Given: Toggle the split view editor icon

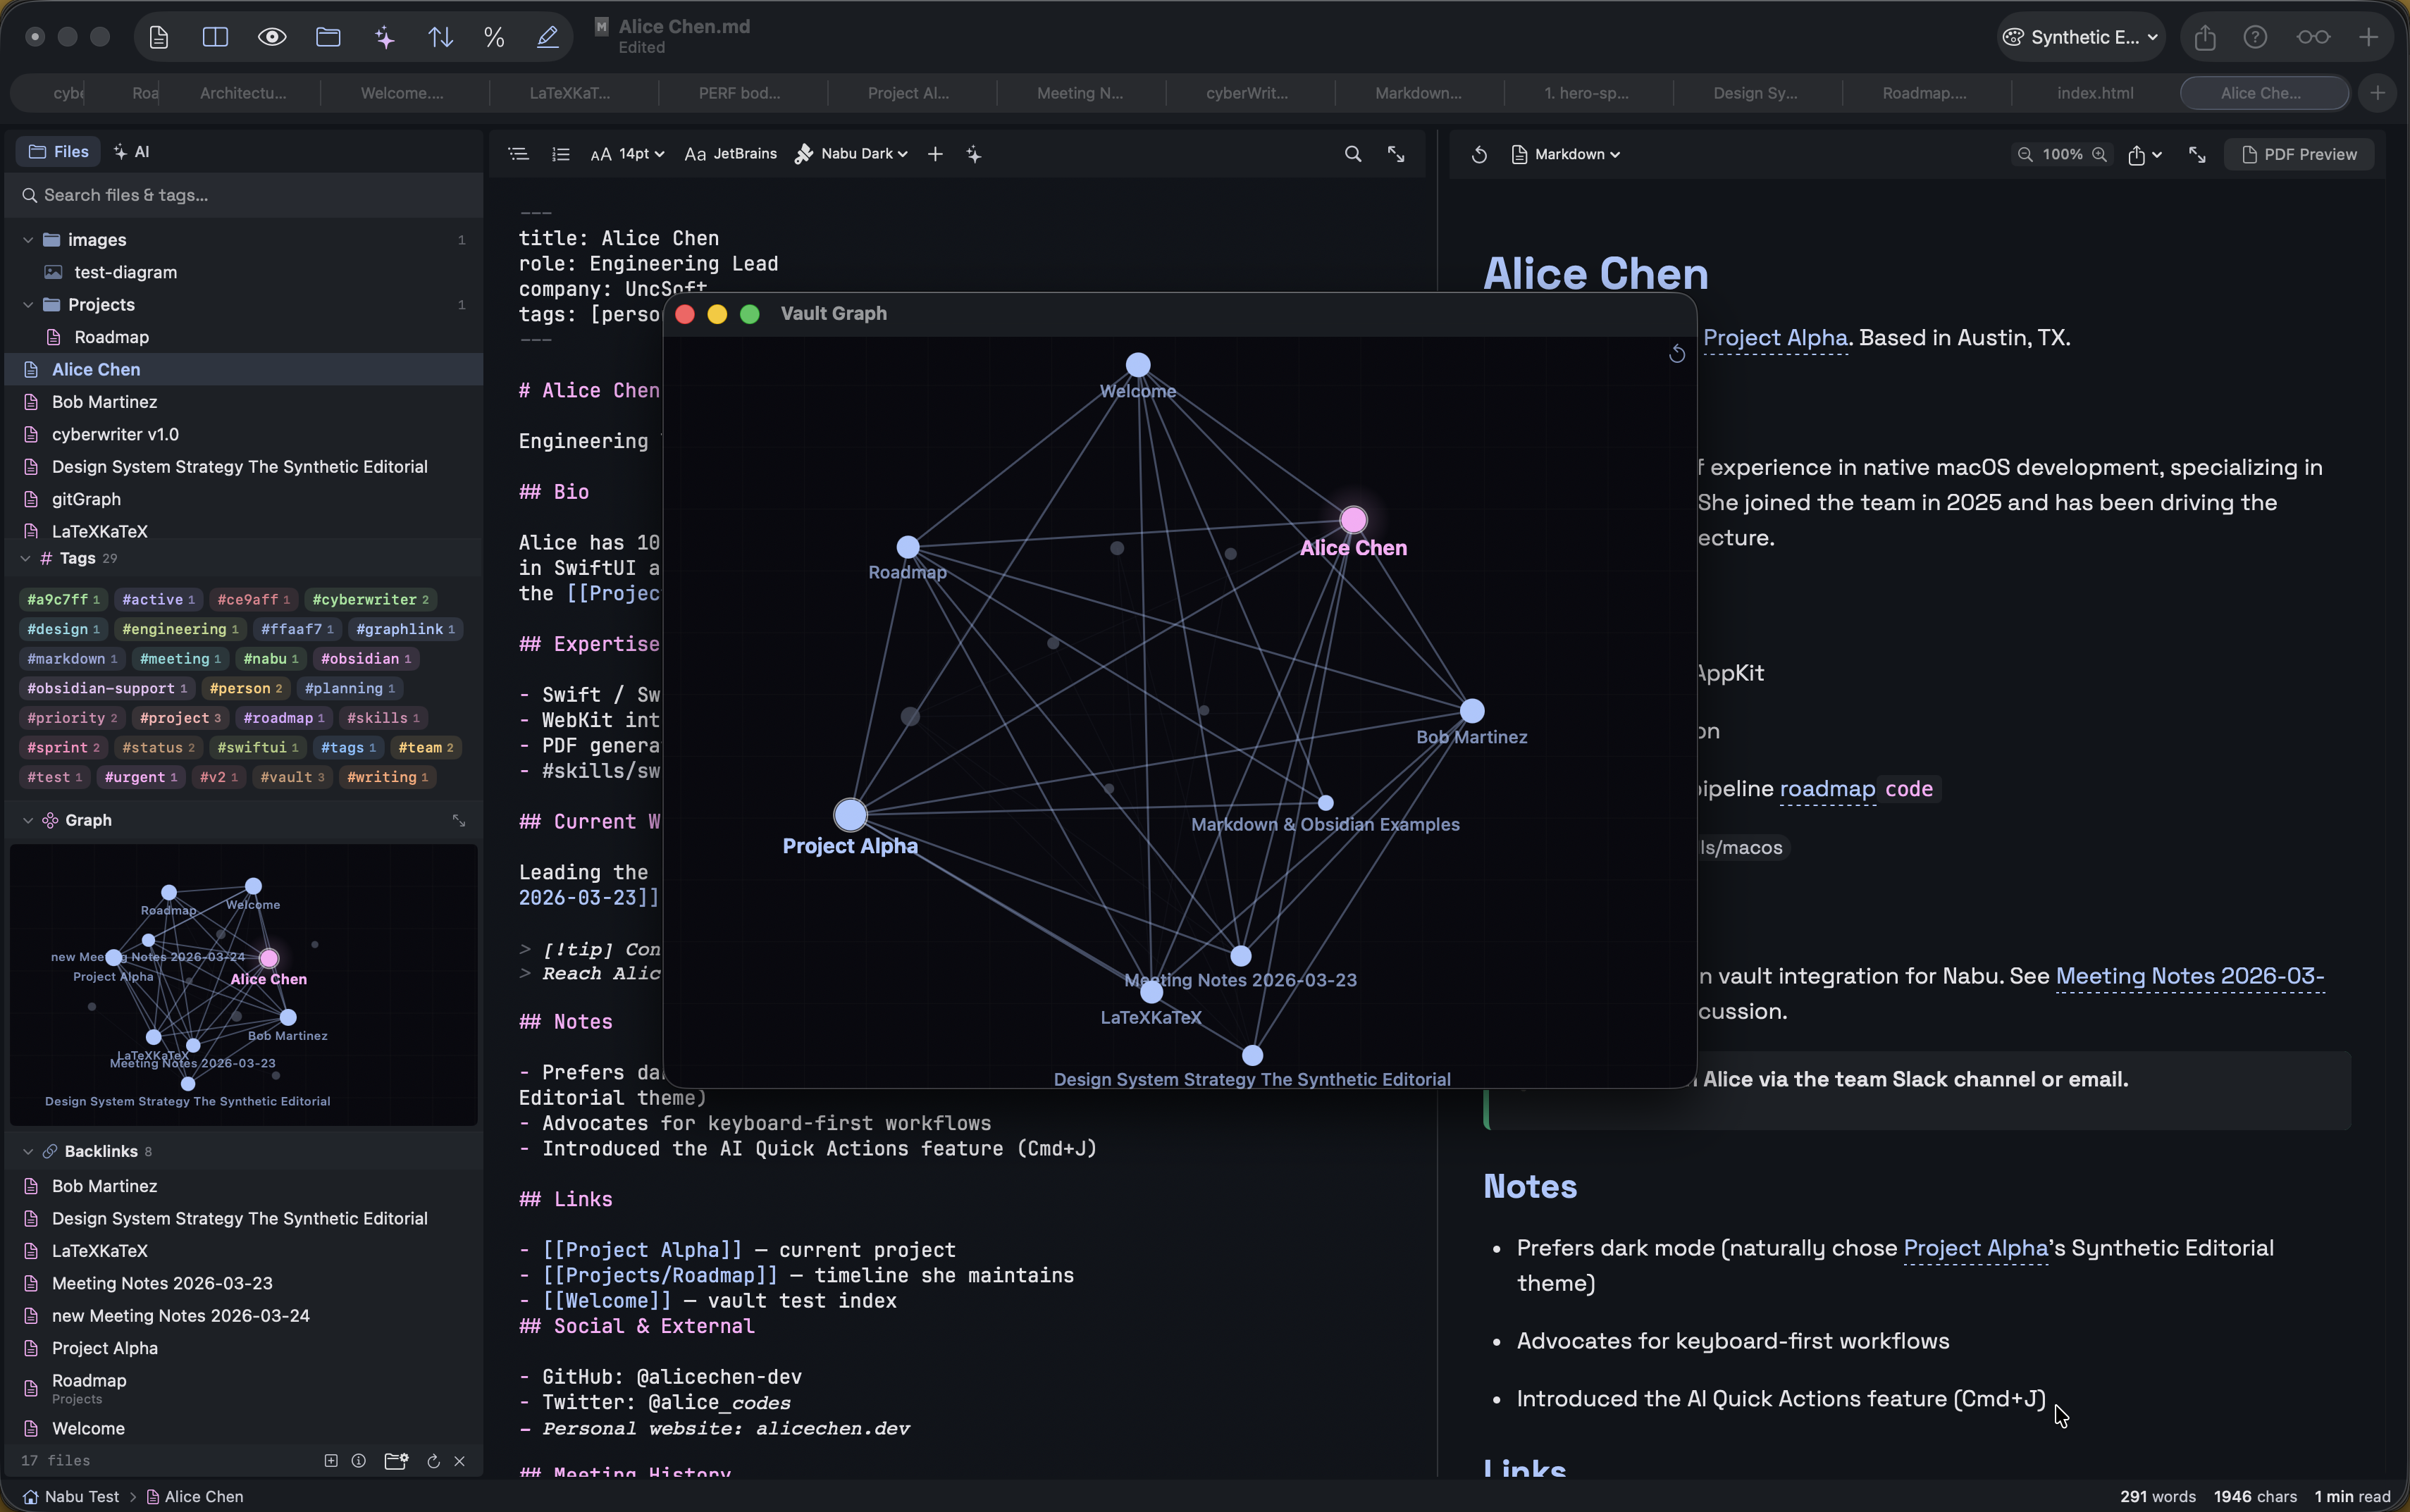Looking at the screenshot, I should point(215,36).
